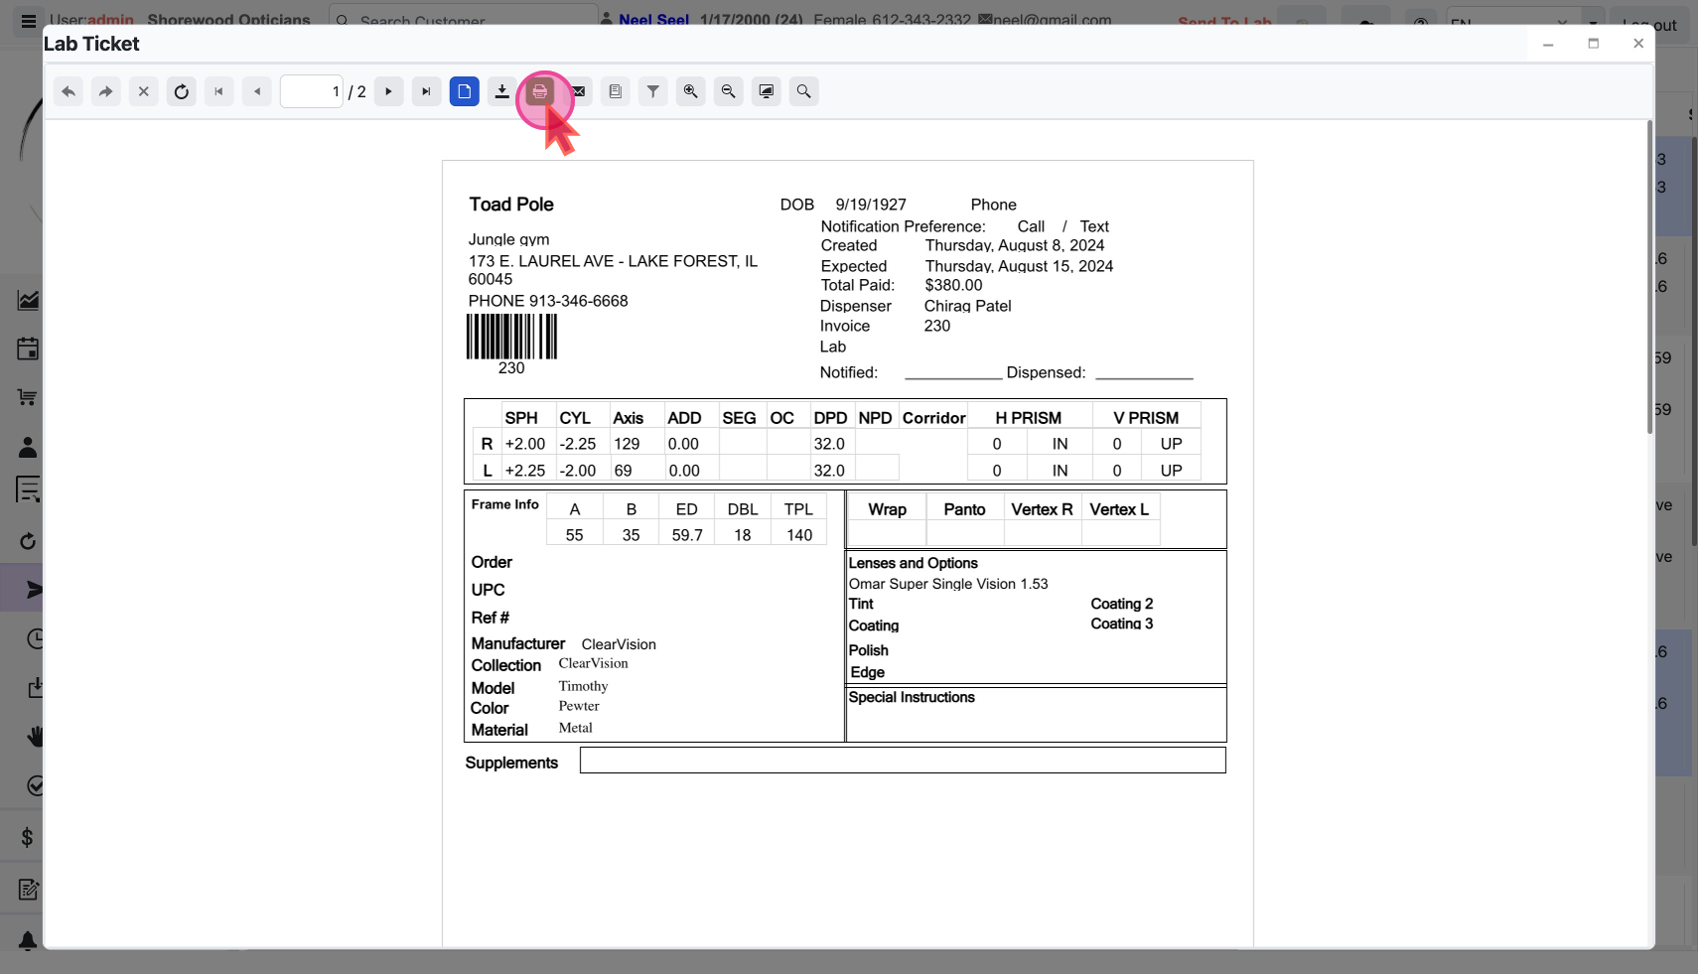Image resolution: width=1698 pixels, height=974 pixels.
Task: Click the Print report icon
Action: [539, 91]
